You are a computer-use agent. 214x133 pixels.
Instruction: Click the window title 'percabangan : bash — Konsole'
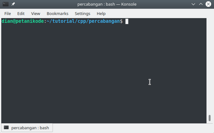[x=107, y=4]
